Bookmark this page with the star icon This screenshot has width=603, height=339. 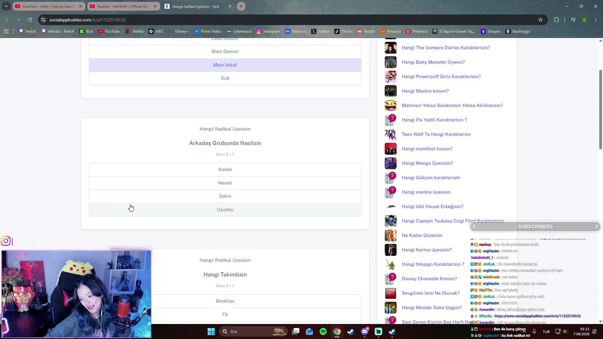[540, 20]
